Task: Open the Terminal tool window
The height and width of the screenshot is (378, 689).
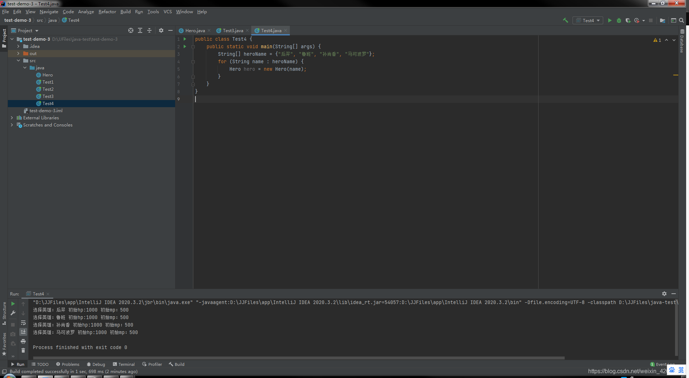Action: [x=124, y=364]
